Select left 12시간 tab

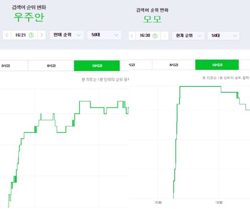click(x=97, y=66)
